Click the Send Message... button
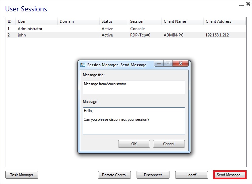 click(x=230, y=175)
